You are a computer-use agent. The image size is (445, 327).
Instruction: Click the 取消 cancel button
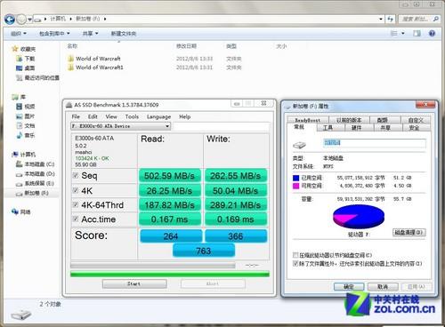tap(383, 287)
